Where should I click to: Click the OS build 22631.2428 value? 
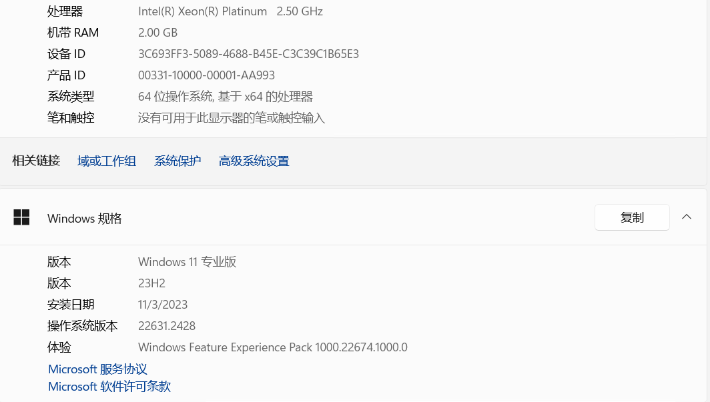(x=167, y=325)
